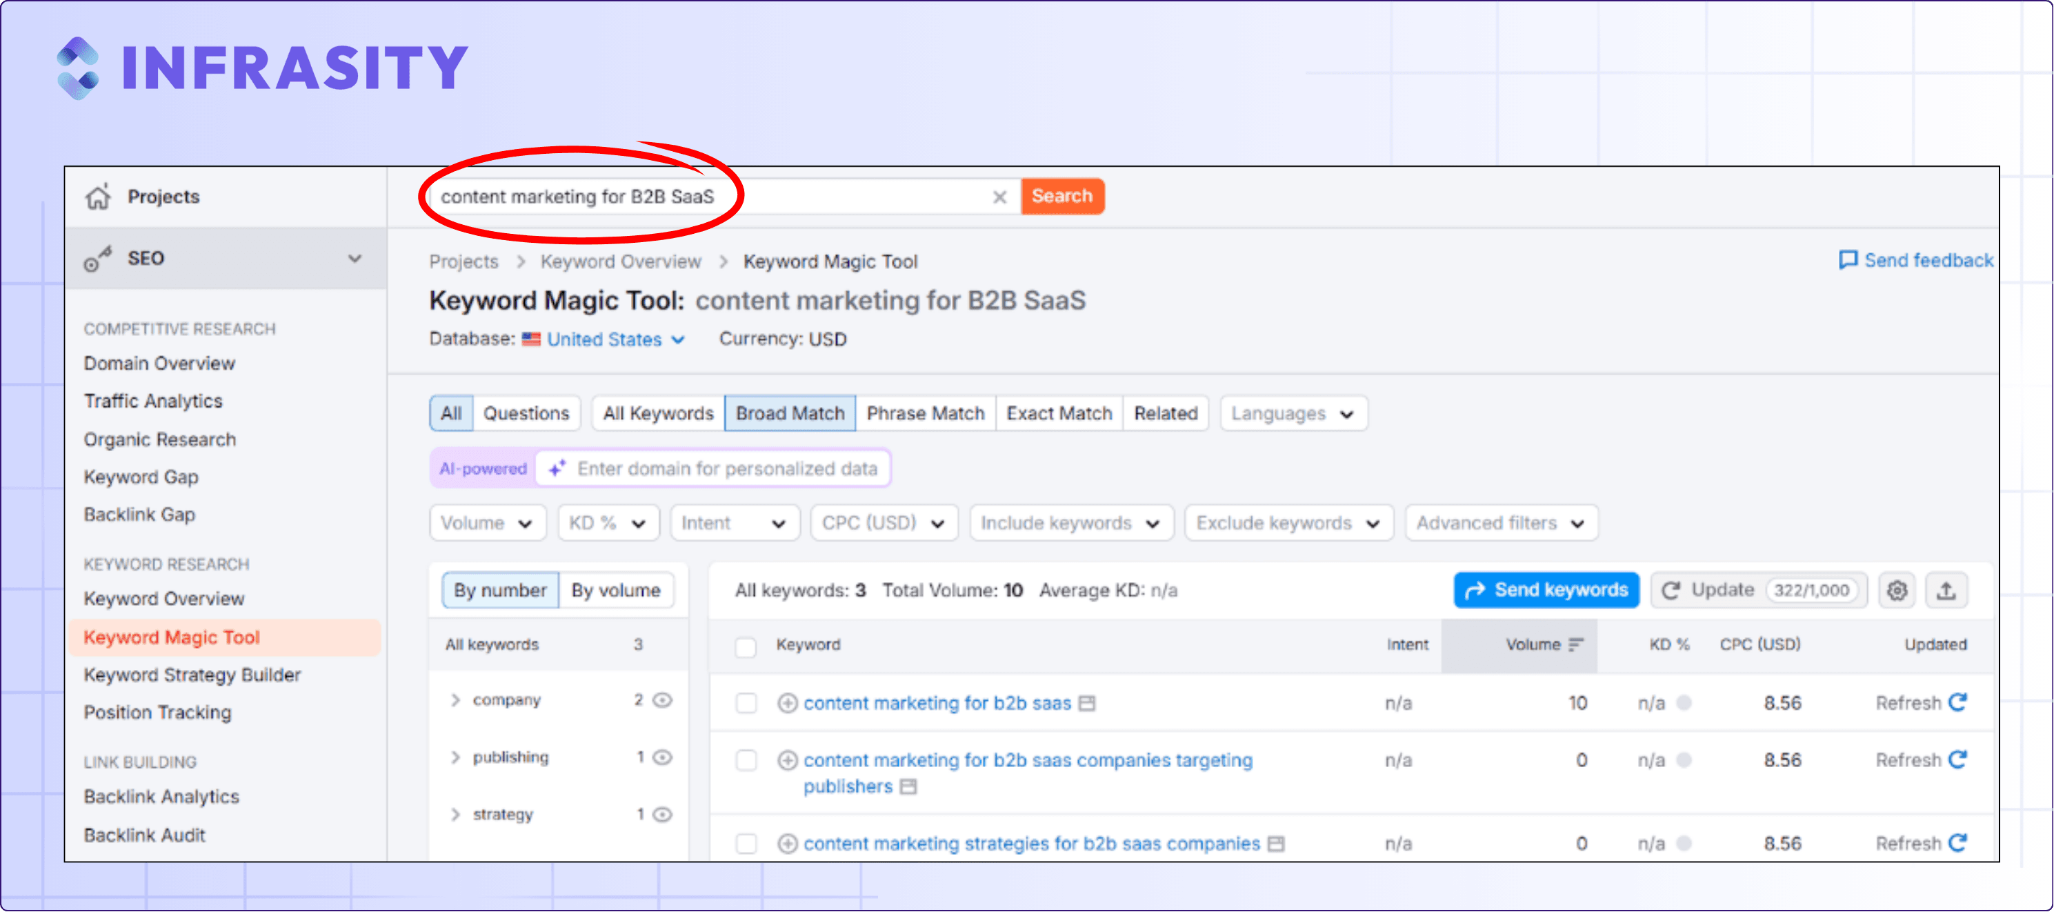The width and height of the screenshot is (2054, 912).
Task: Select the Phrase Match tab
Action: click(x=926, y=414)
